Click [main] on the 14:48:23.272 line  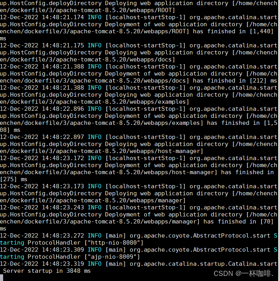(x=116, y=236)
